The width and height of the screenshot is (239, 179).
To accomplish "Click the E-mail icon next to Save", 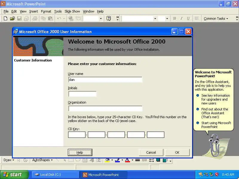I will coord(26,18).
